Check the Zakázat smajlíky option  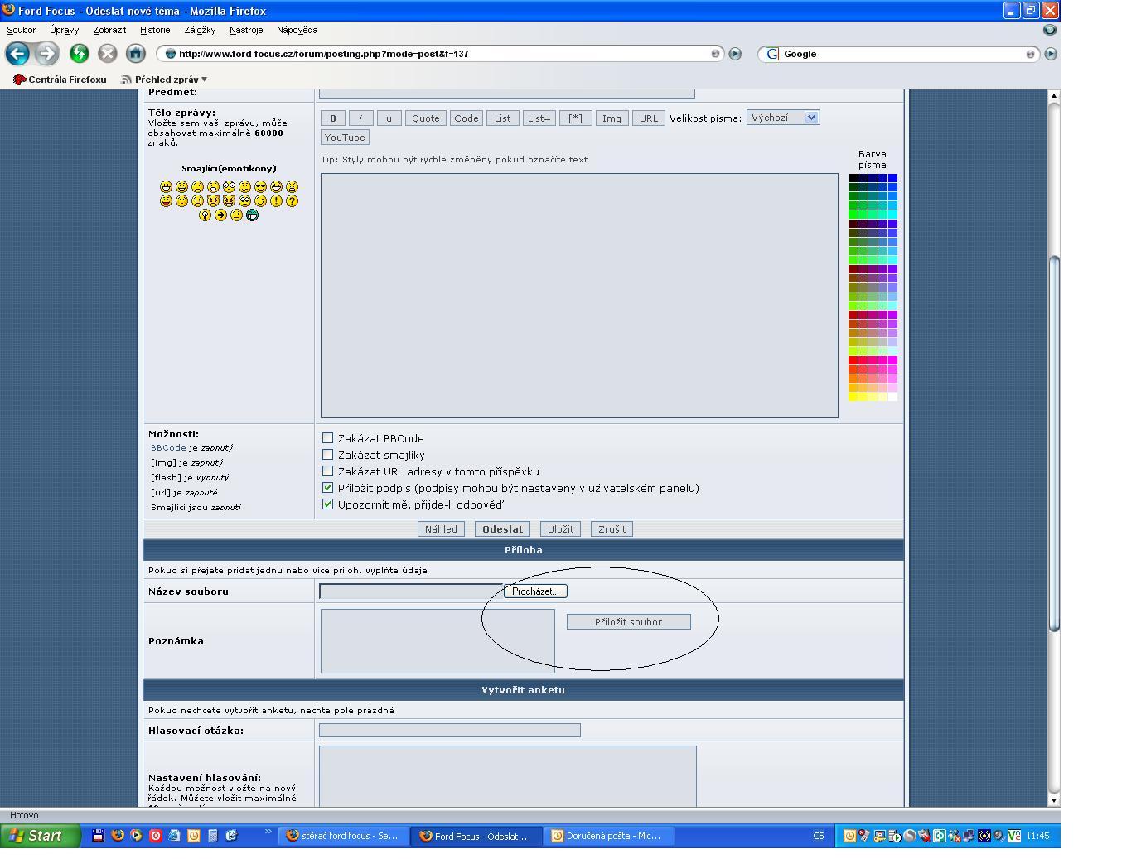pyautogui.click(x=327, y=455)
